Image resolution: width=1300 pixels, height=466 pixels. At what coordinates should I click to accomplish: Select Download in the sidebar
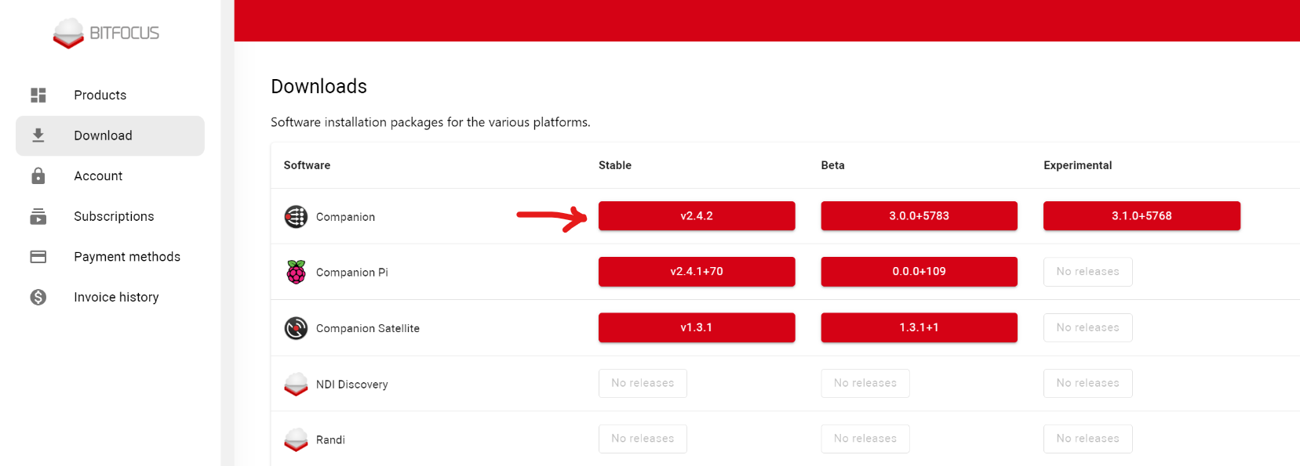pyautogui.click(x=110, y=135)
